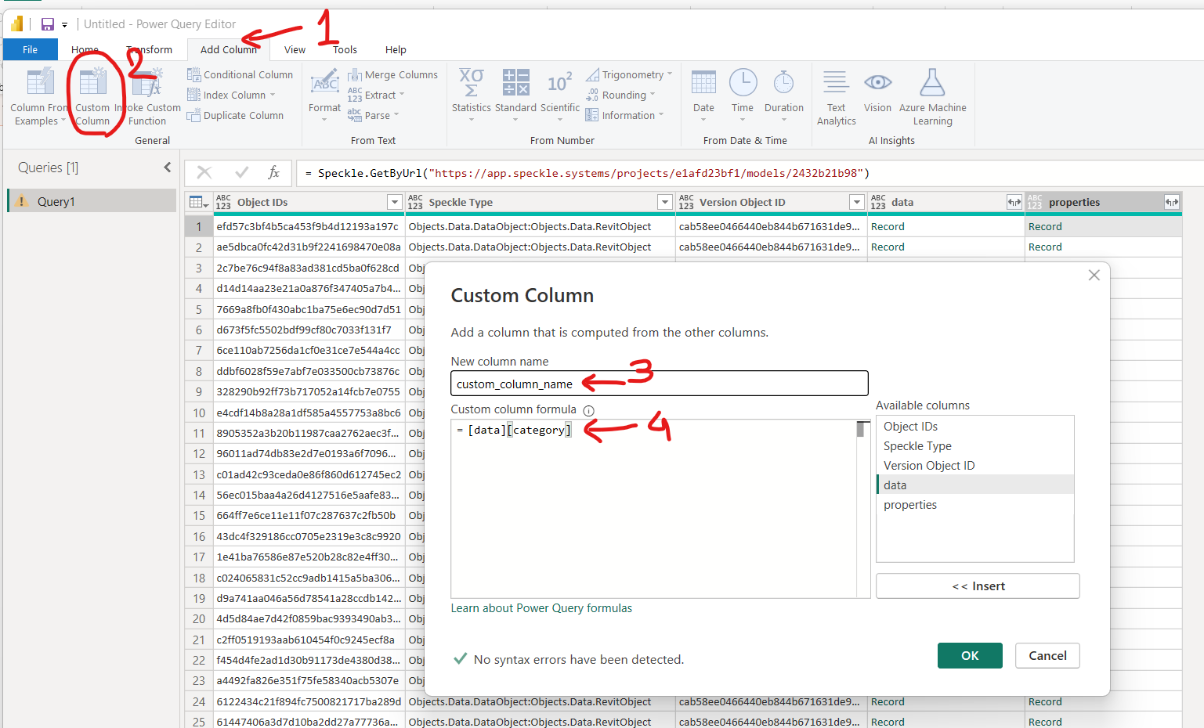Image resolution: width=1204 pixels, height=728 pixels.
Task: Open Learn about Power Query formulas
Action: point(541,608)
